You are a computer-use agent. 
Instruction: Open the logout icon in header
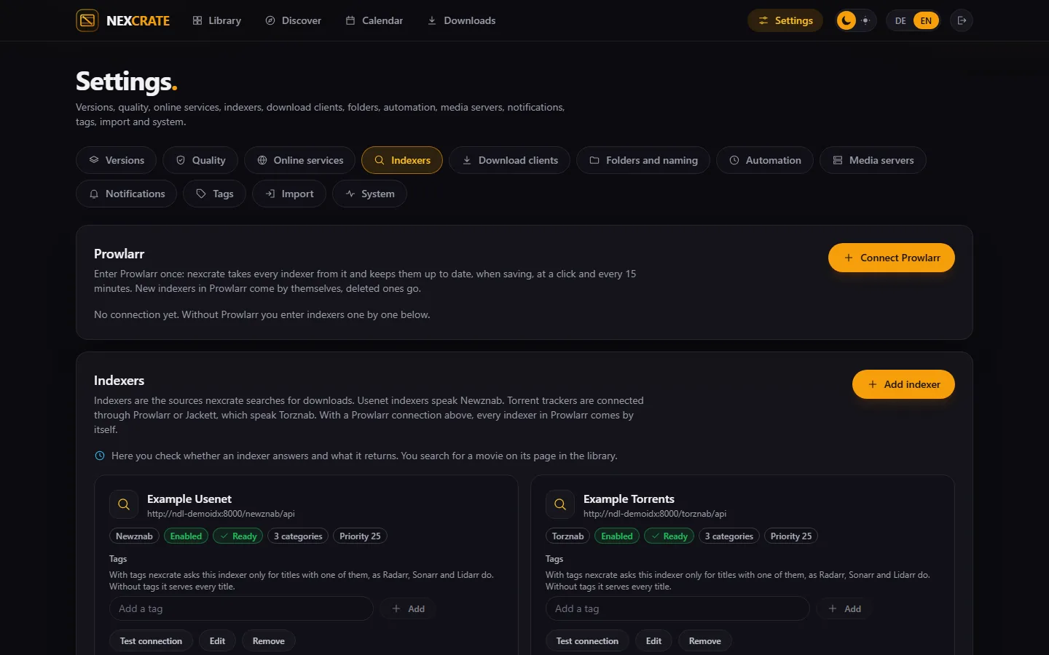click(962, 20)
